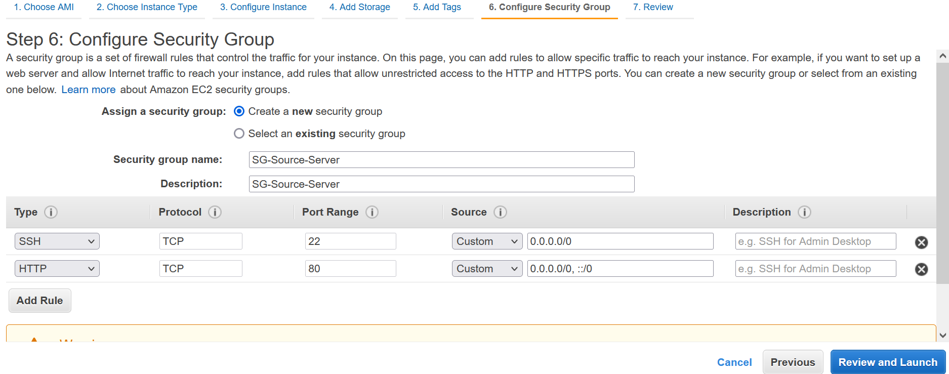This screenshot has height=374, width=949.
Task: Open the Type column info icon
Action: click(51, 212)
